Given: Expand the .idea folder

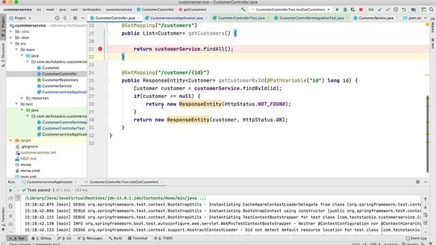Looking at the screenshot, I should pyautogui.click(x=11, y=32).
